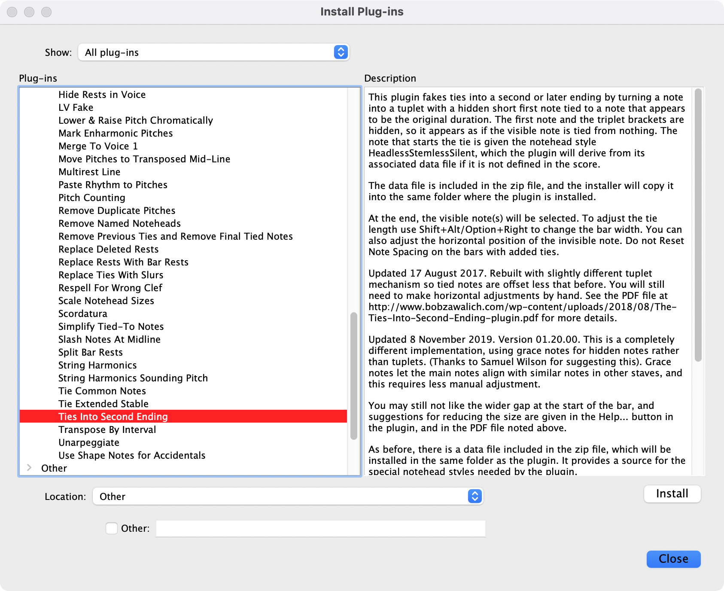Select Scale Notehead Sizes
Image resolution: width=724 pixels, height=591 pixels.
click(x=106, y=301)
